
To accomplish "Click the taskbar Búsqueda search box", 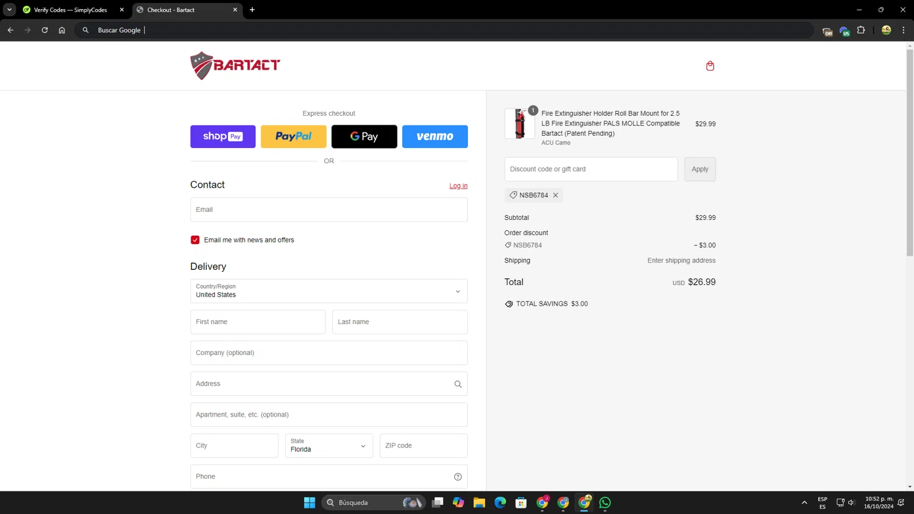I will coord(372,502).
